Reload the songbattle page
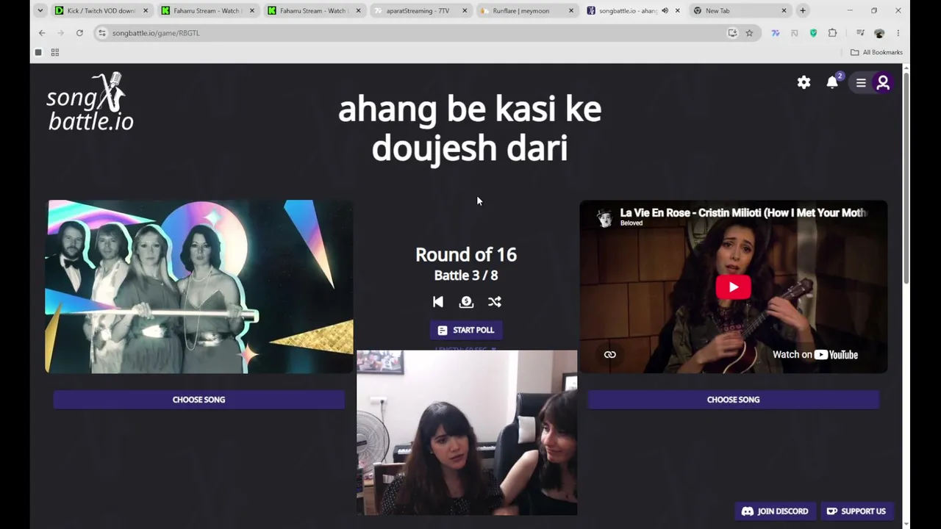Image resolution: width=941 pixels, height=529 pixels. tap(79, 33)
